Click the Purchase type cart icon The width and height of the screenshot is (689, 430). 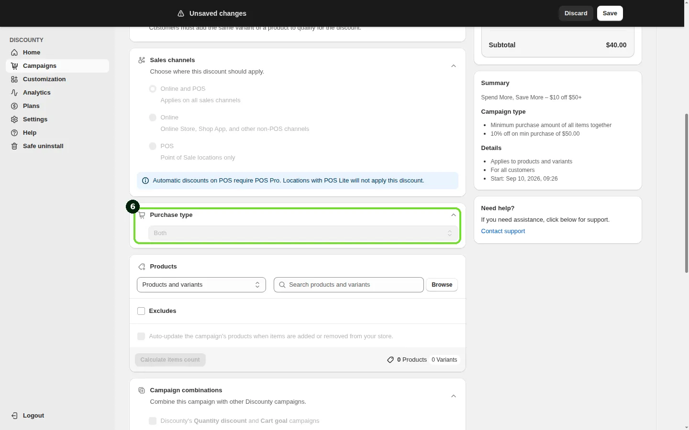142,215
